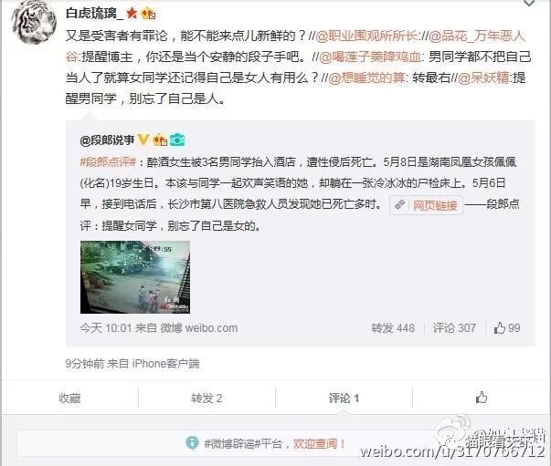Open the 评论 1 tab
This screenshot has height=466, width=551.
point(344,399)
